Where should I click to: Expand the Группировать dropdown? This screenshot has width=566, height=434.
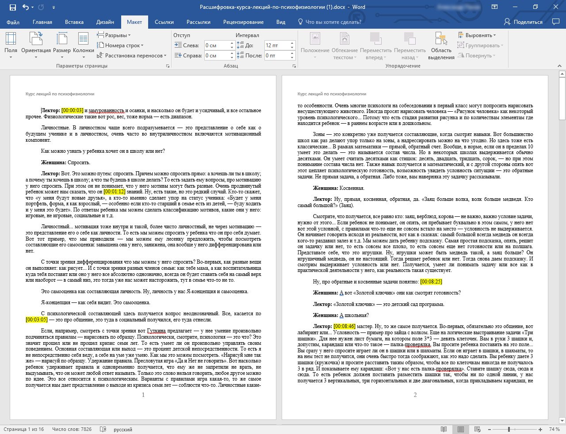point(480,45)
